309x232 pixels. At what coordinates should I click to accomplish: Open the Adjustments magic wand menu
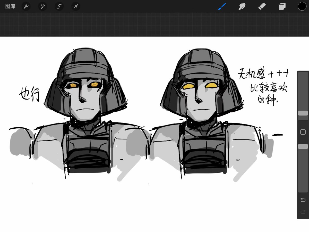click(42, 6)
